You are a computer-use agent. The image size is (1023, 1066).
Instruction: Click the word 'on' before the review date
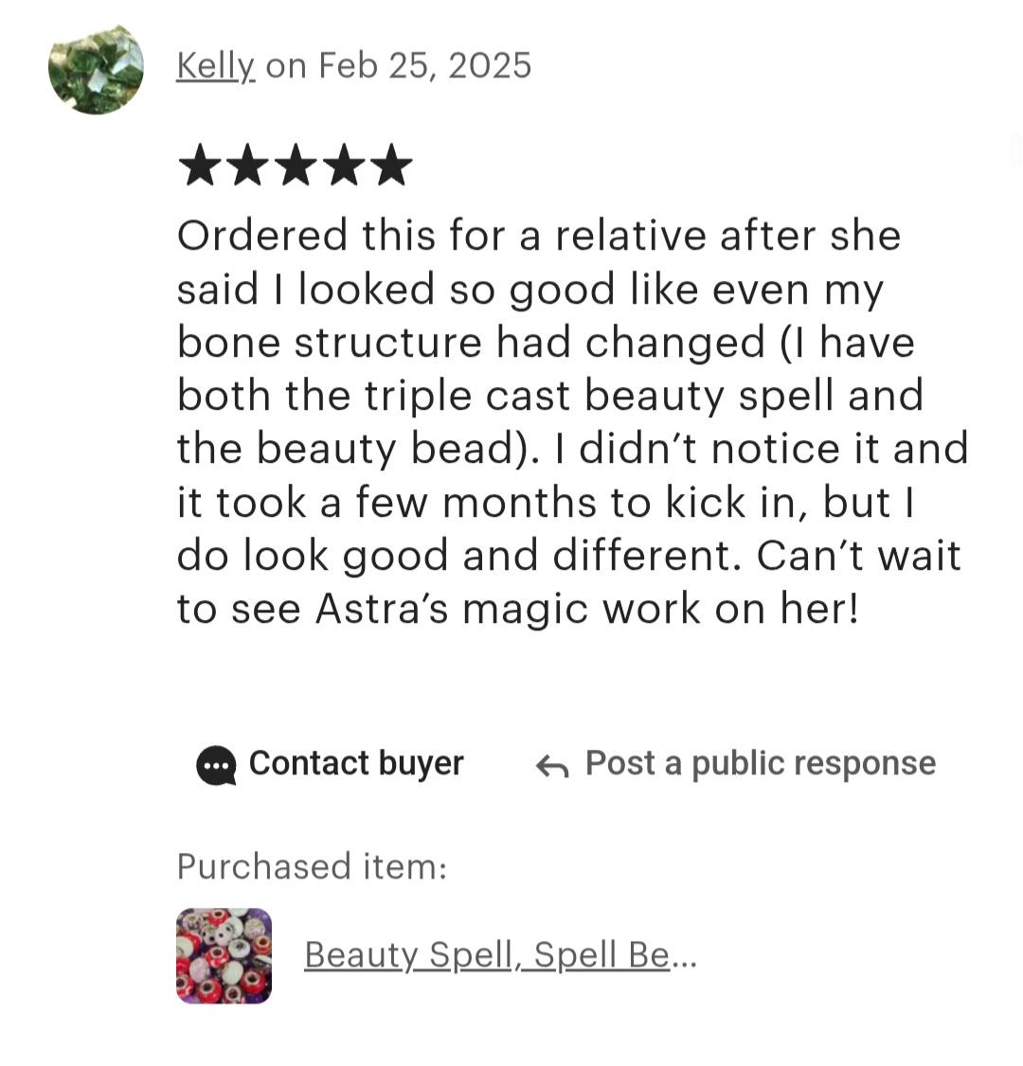click(286, 66)
